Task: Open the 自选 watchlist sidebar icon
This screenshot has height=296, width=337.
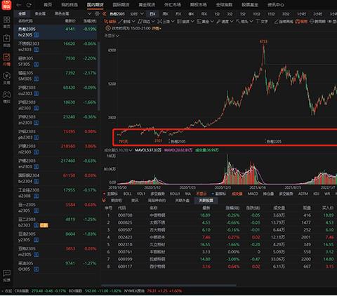Action: pos(6,41)
